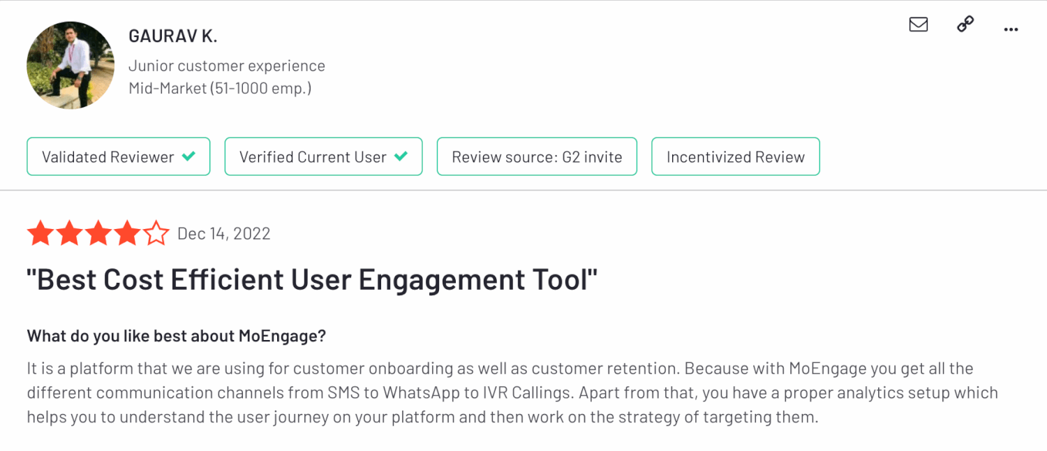
Task: Open the review title "Best Cost Efficient User Engagement Tool"
Action: pyautogui.click(x=312, y=279)
